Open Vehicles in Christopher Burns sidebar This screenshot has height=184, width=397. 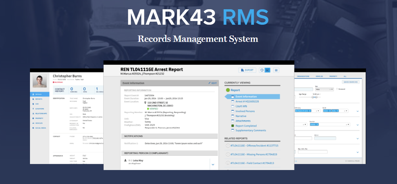[x=39, y=123]
